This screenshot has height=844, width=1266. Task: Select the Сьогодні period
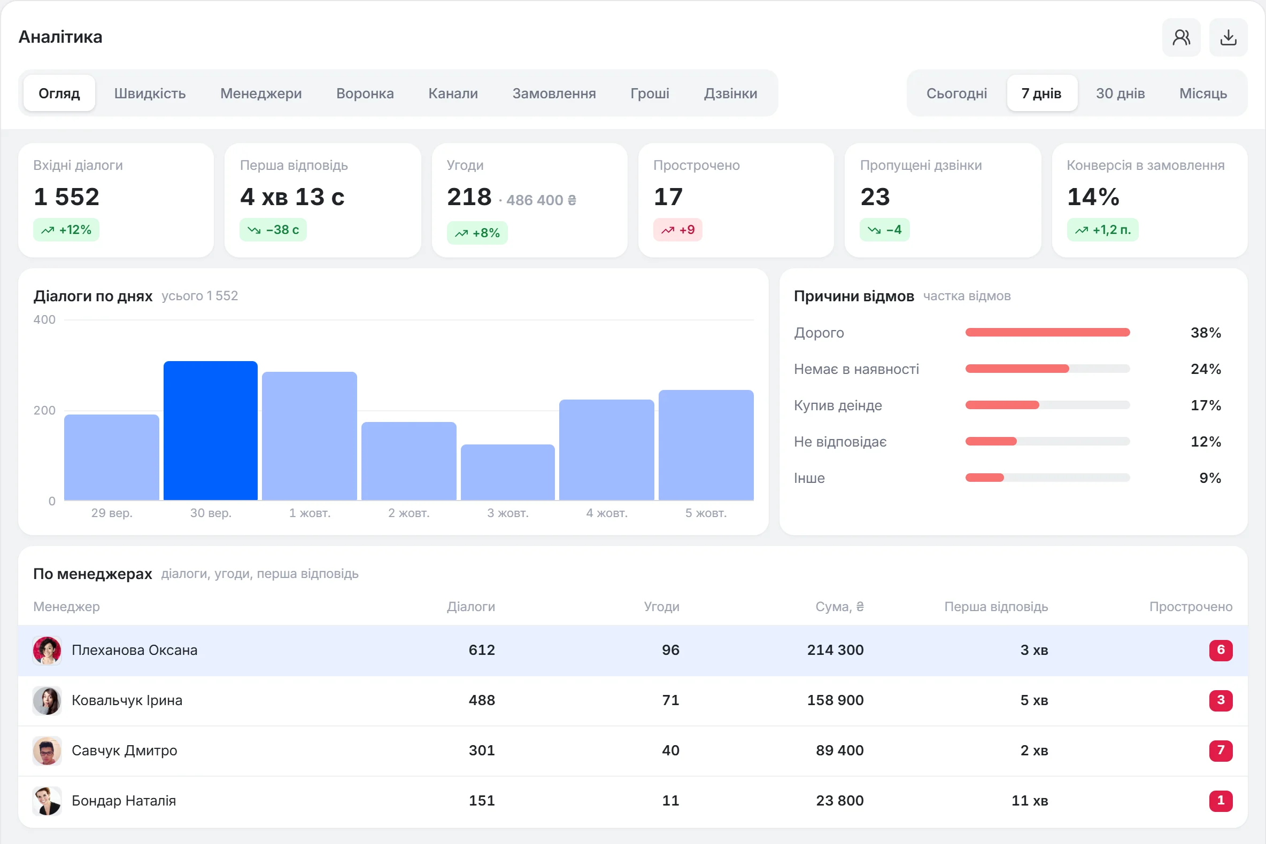[x=956, y=93]
